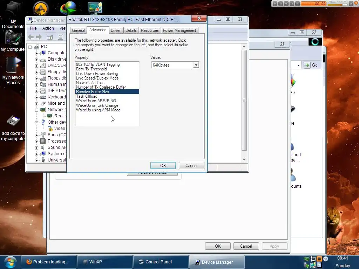Select the Receive Buffer Size property

pyautogui.click(x=107, y=92)
